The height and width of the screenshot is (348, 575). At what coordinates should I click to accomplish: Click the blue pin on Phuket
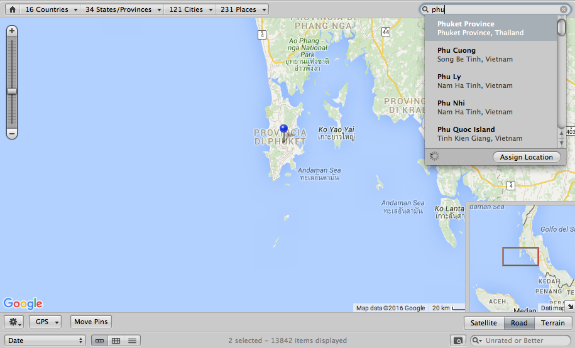click(x=283, y=133)
